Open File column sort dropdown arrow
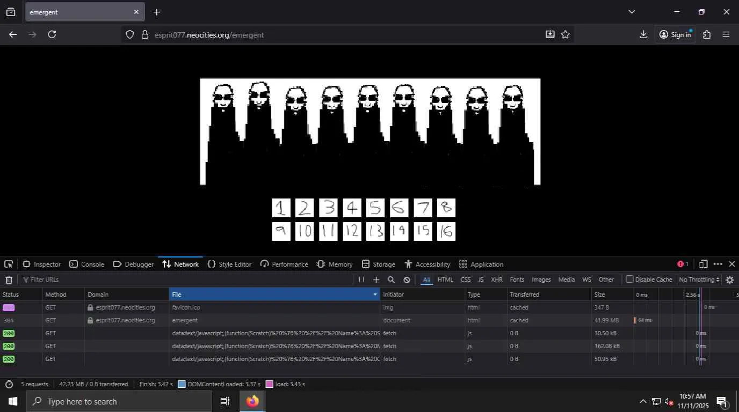This screenshot has height=412, width=739. (375, 295)
